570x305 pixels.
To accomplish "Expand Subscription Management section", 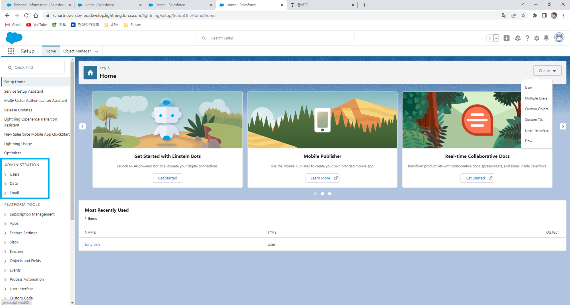I will click(x=5, y=214).
